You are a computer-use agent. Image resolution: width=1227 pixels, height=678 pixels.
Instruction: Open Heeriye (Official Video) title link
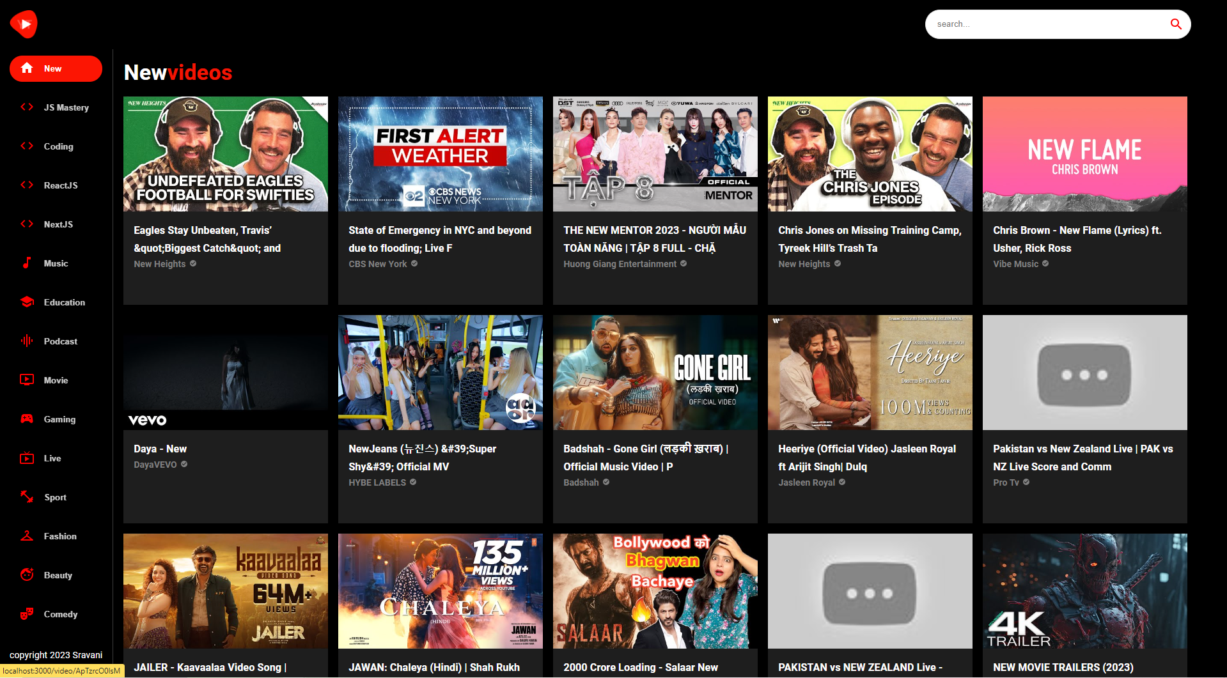867,458
